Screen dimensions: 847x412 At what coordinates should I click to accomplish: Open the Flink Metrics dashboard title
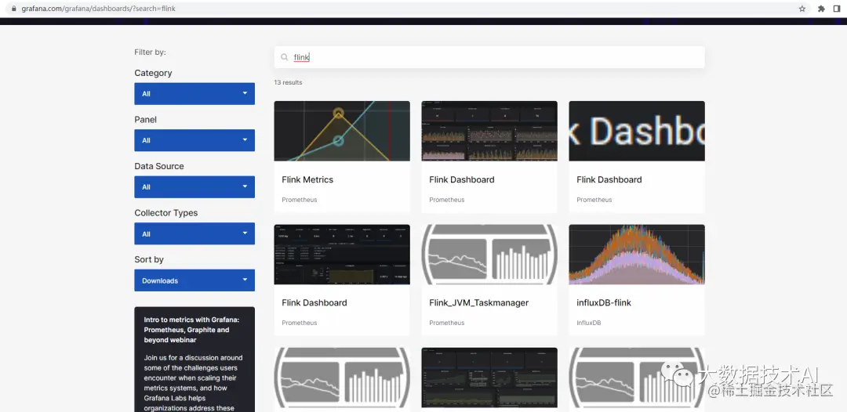[x=307, y=179]
